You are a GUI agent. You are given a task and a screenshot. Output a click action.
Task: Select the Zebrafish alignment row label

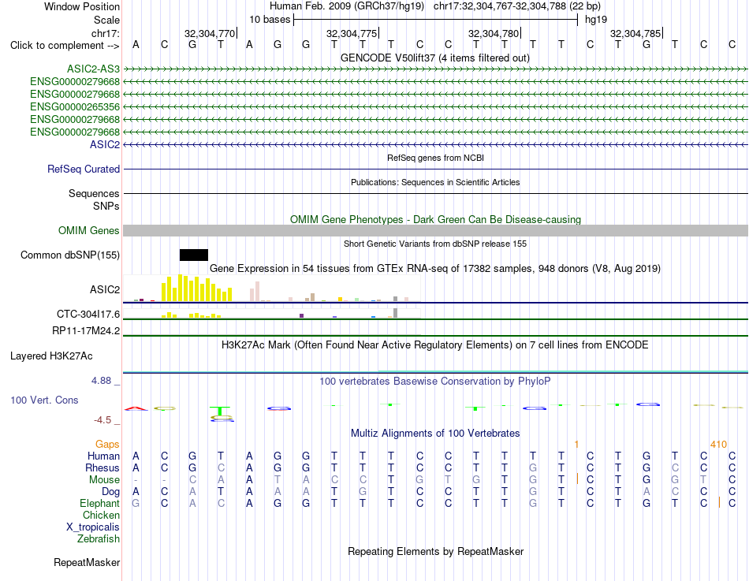[99, 539]
